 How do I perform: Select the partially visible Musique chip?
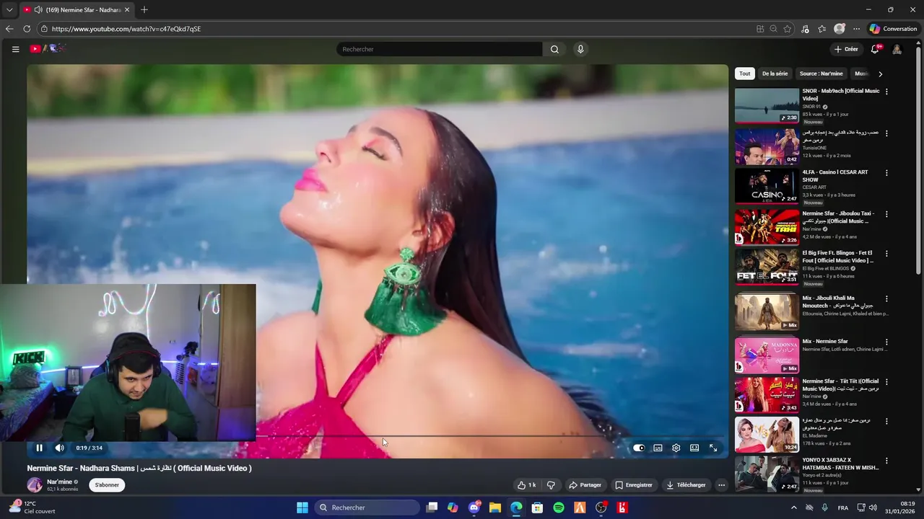(861, 74)
